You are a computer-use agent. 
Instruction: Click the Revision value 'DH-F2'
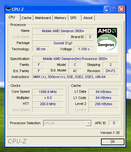111,71
